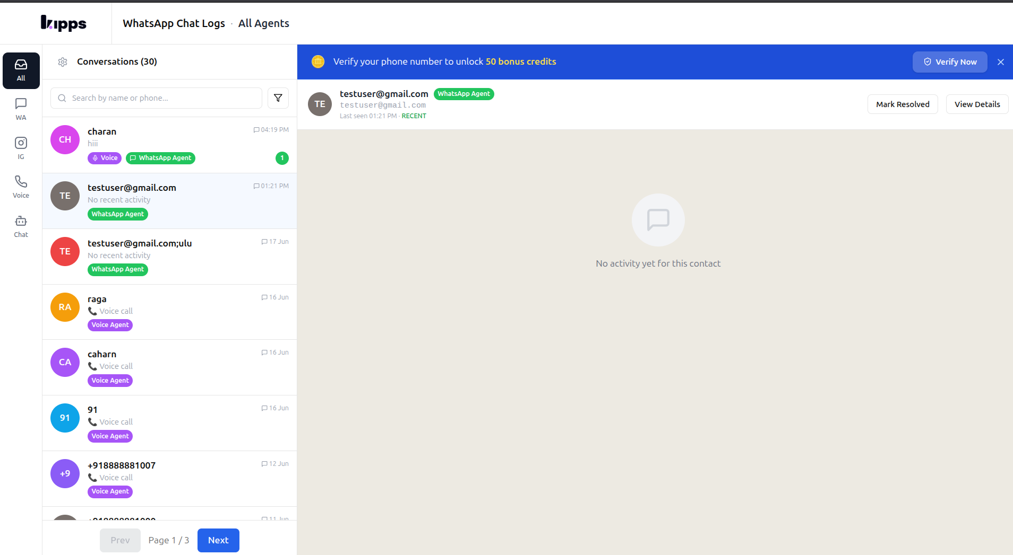The width and height of the screenshot is (1013, 555).
Task: Select testuser@gmail.com conversation in list
Action: click(169, 201)
